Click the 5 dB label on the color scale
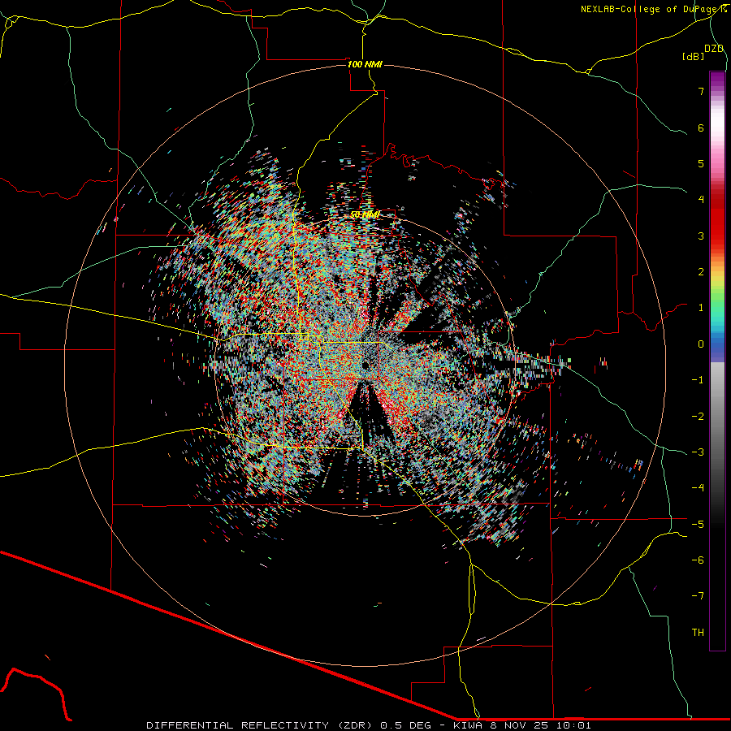731x731 pixels. 701,163
